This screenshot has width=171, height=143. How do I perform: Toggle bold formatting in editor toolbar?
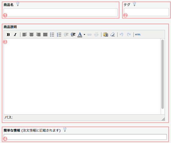[x=8, y=35]
